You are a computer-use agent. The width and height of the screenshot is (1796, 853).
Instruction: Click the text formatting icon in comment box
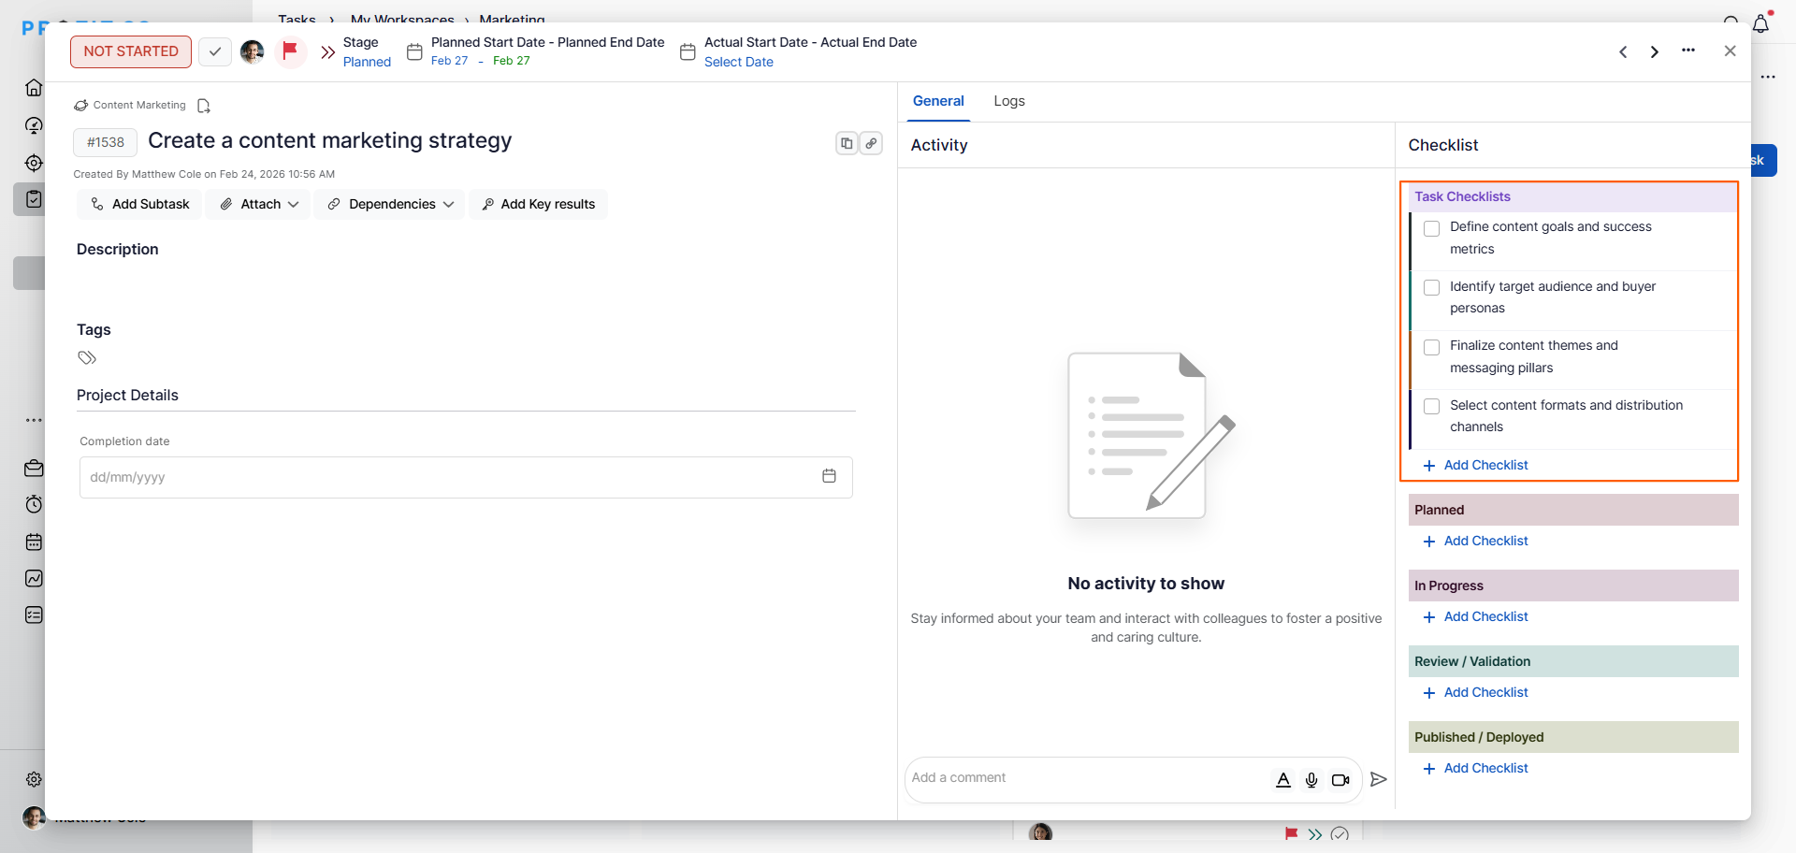(1283, 780)
